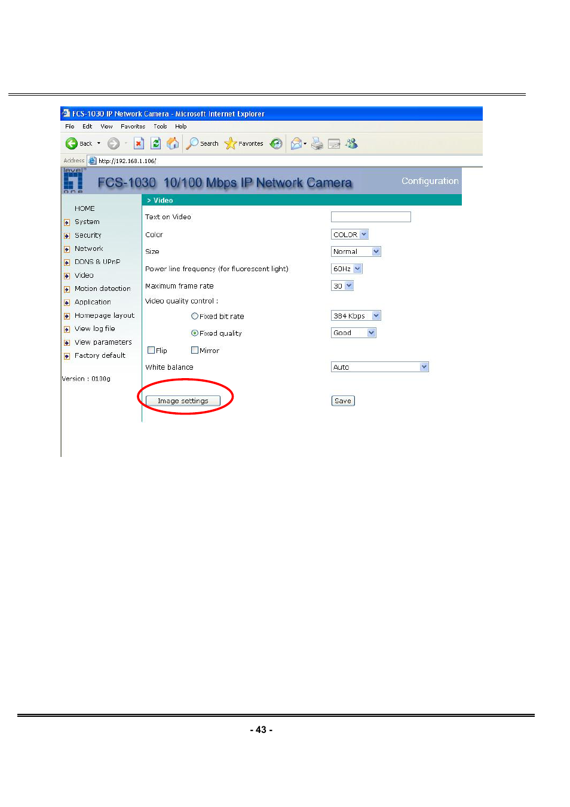Open the View menu
This screenshot has height=807, width=570.
click(106, 127)
